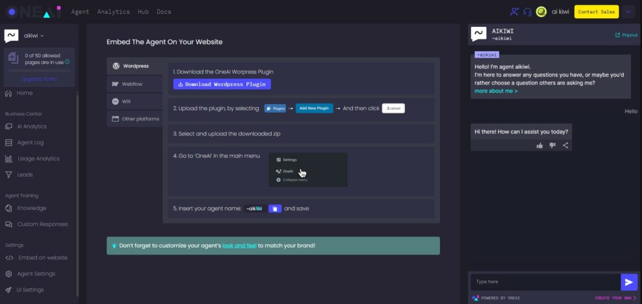Open the Hub menu
This screenshot has height=304, width=642.
tap(143, 12)
